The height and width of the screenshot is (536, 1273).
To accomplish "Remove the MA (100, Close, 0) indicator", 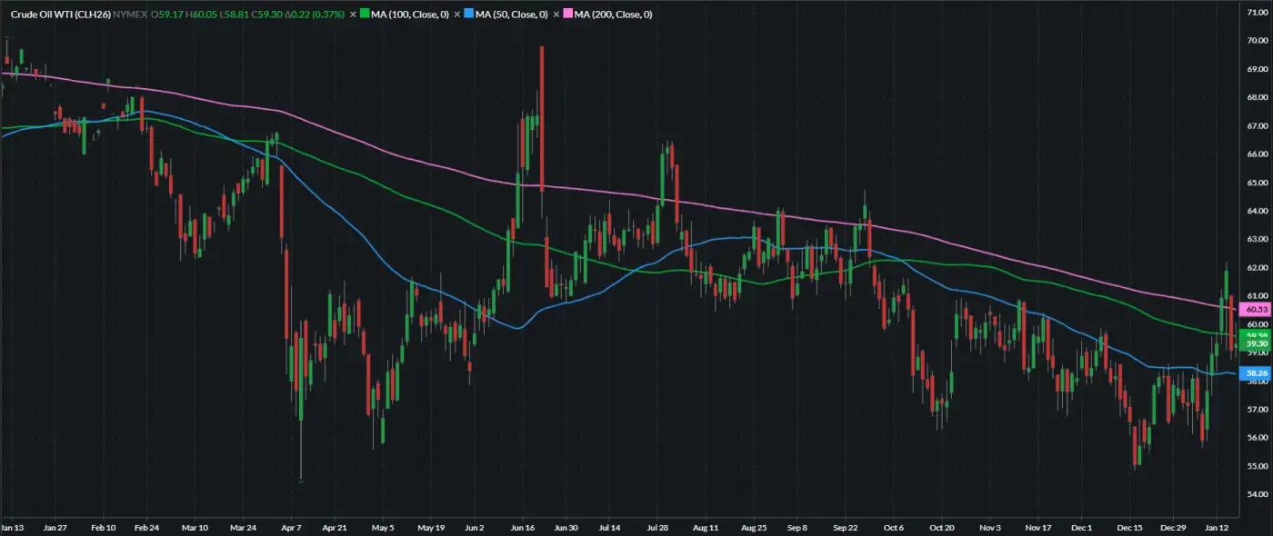I will (x=353, y=15).
